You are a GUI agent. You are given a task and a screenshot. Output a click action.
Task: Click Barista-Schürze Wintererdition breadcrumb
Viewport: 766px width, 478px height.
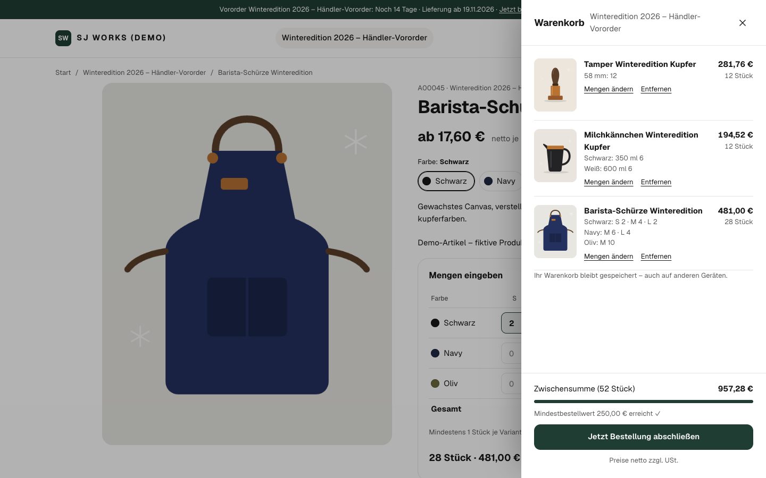pos(265,73)
